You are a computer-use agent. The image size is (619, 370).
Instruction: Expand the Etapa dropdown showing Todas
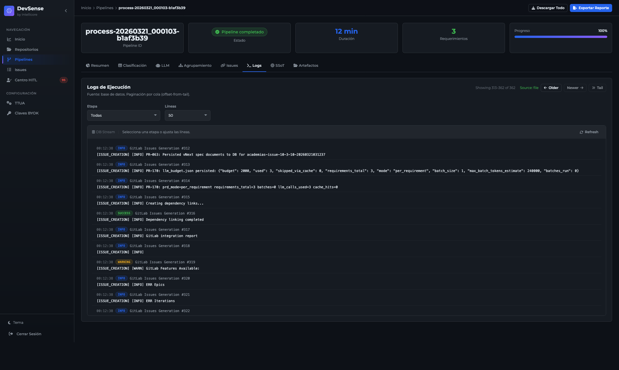point(123,115)
